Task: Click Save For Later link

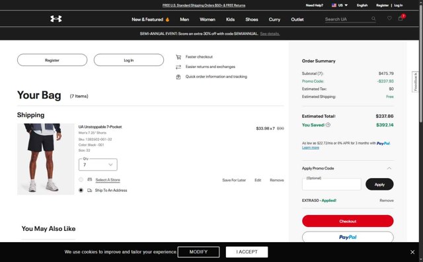Action: click(234, 180)
